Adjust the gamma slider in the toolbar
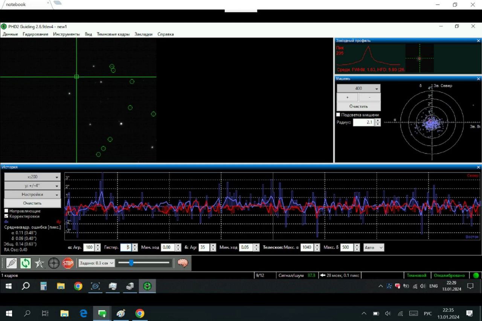Image resolution: width=482 pixels, height=321 pixels. pyautogui.click(x=131, y=263)
